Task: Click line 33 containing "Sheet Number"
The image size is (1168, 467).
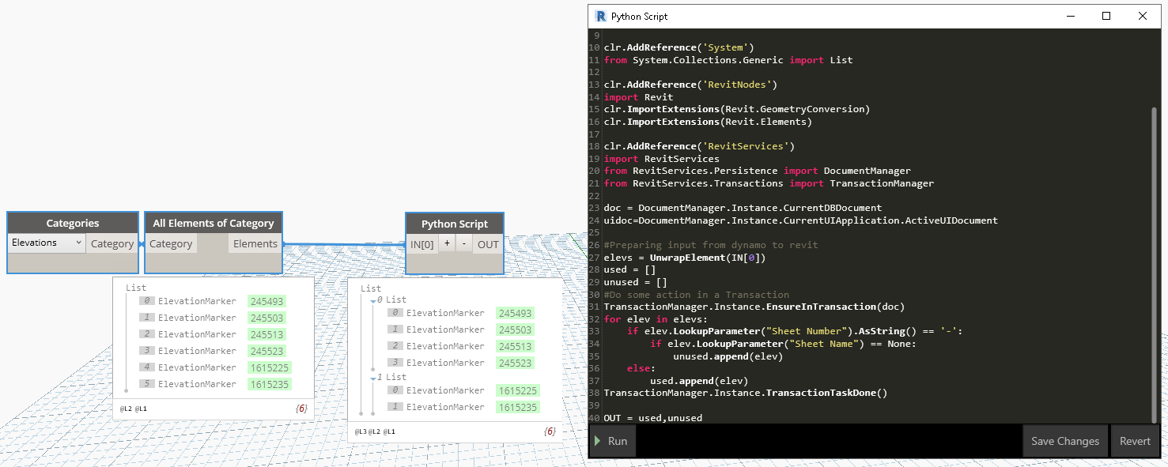Action: [795, 331]
